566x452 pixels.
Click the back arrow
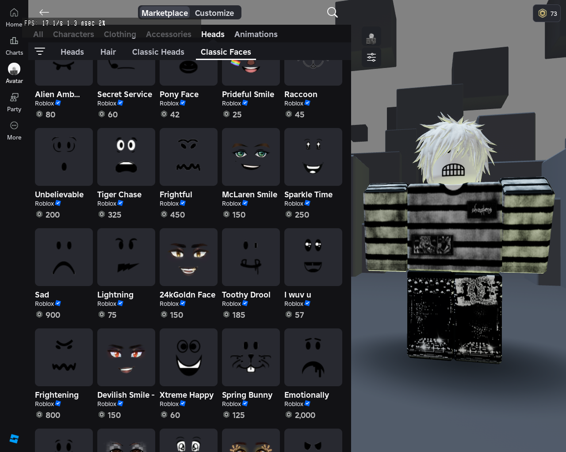pyautogui.click(x=44, y=12)
